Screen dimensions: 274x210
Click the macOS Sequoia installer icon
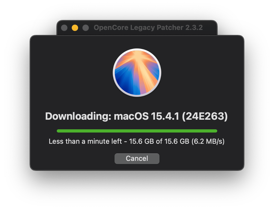coord(137,72)
